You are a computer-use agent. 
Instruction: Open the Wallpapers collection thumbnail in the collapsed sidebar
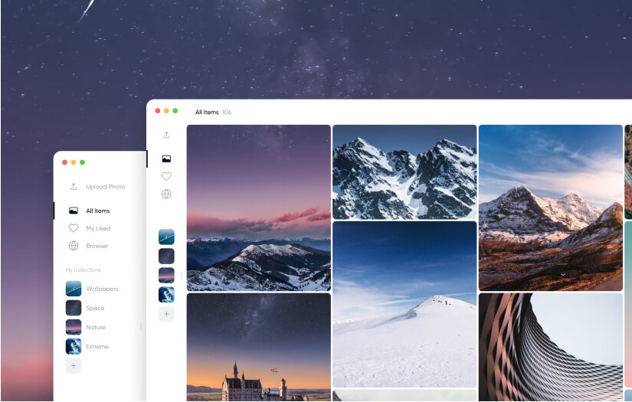point(166,237)
